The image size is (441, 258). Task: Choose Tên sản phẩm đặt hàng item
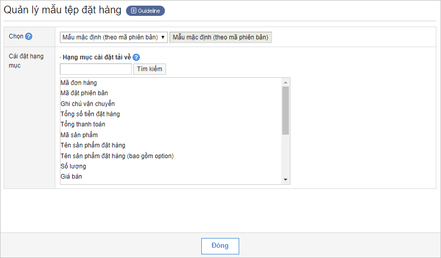[x=93, y=145]
